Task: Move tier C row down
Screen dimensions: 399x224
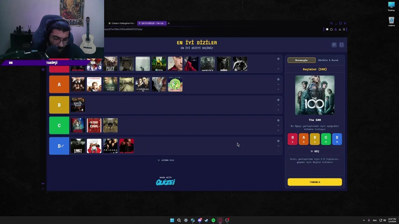Action: click(x=278, y=130)
